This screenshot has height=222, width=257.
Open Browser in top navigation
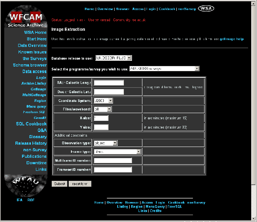pos(123,9)
